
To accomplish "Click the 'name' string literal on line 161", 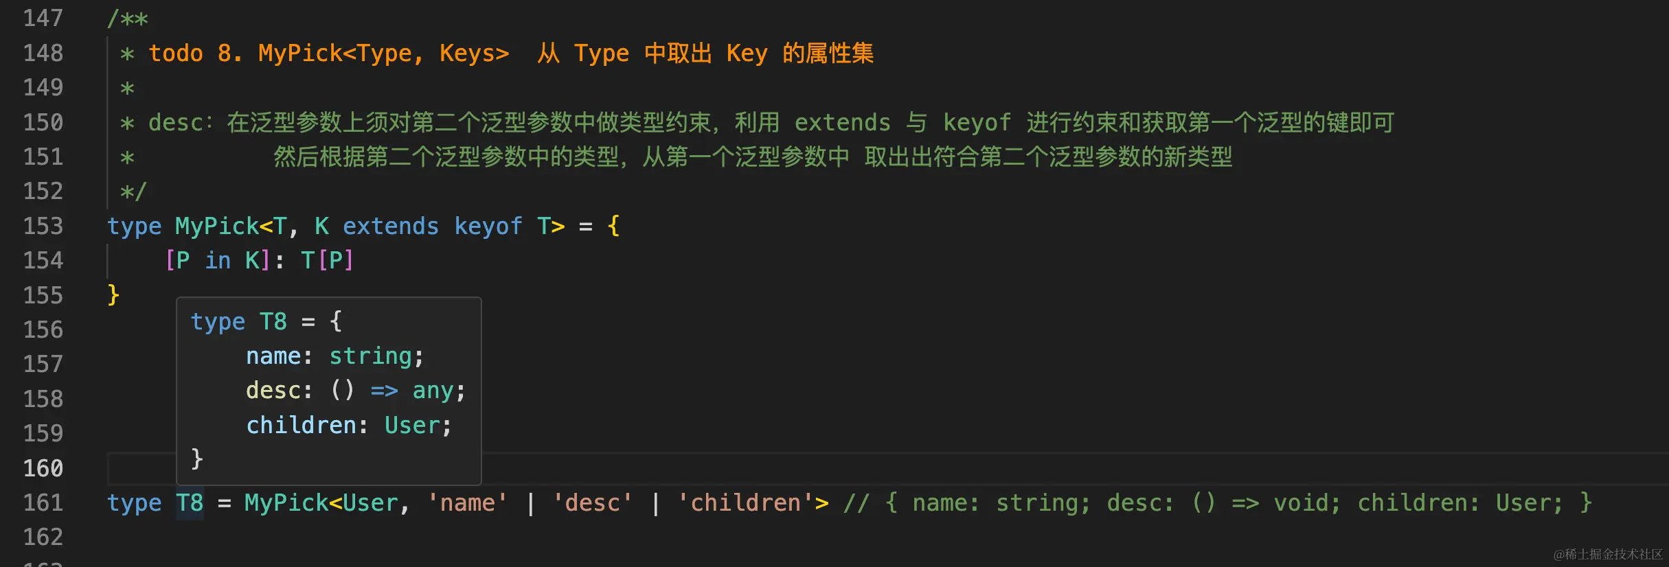I will click(467, 503).
